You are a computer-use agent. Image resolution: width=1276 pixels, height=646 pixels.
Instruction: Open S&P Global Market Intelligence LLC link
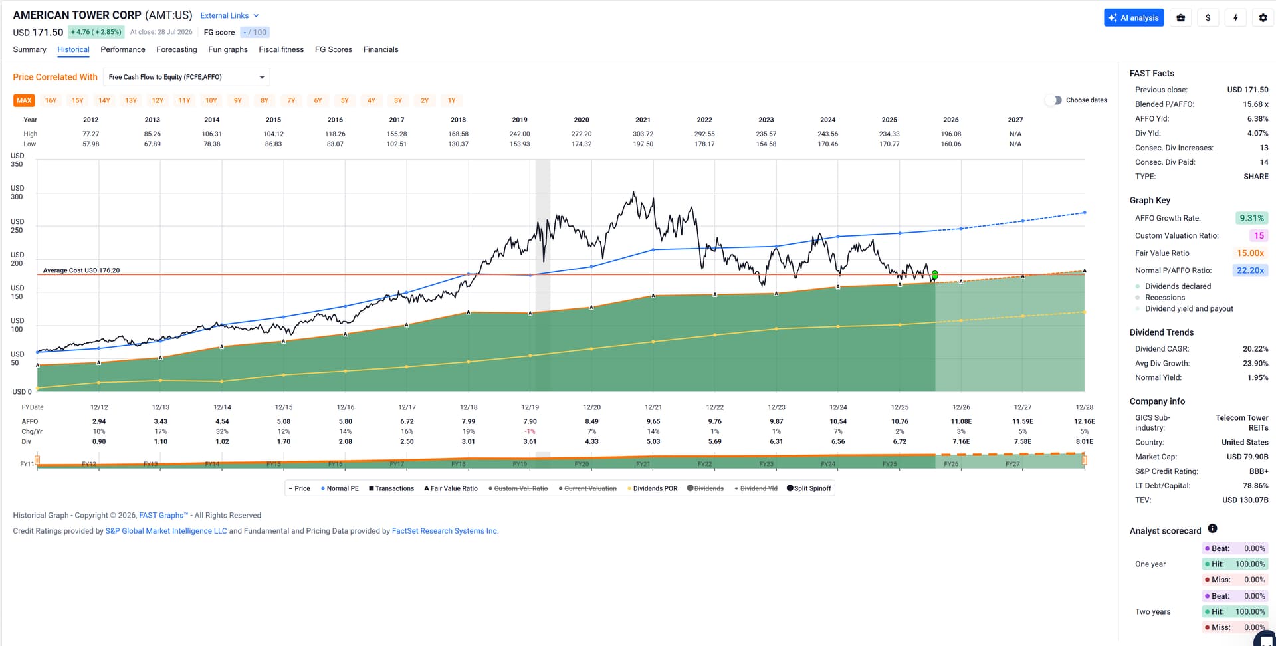pos(166,531)
